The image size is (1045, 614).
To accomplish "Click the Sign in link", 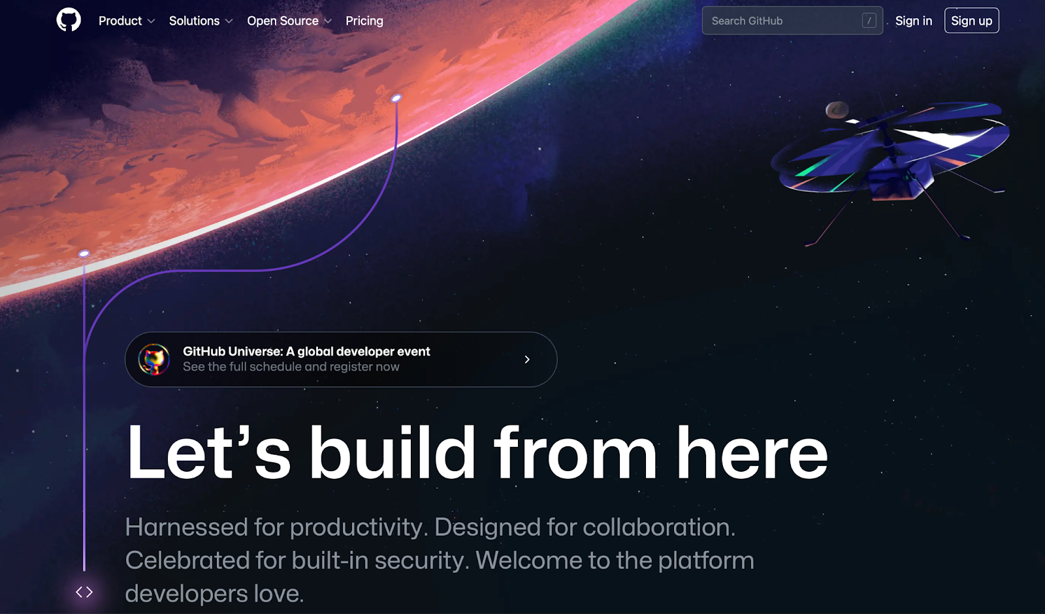I will coord(914,21).
